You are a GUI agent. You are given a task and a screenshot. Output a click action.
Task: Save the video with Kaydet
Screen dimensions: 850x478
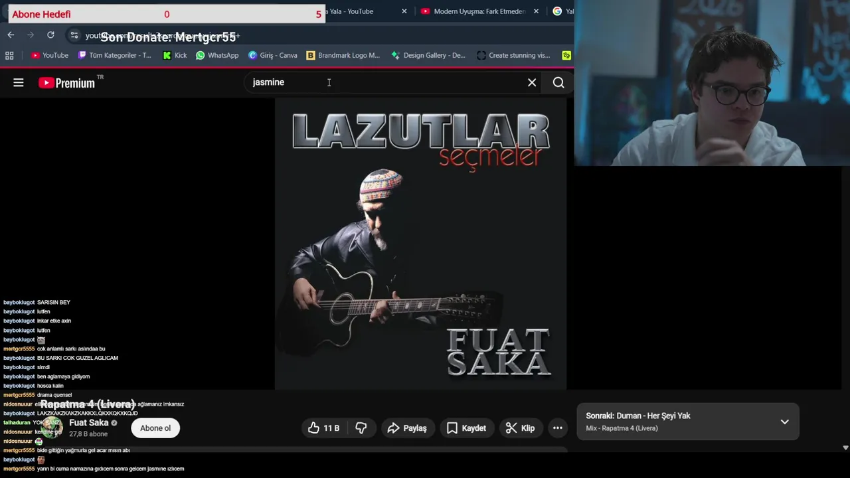click(466, 428)
